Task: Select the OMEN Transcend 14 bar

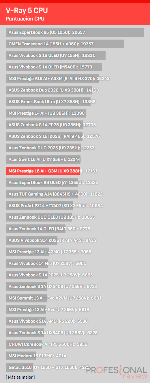Action: point(65,44)
